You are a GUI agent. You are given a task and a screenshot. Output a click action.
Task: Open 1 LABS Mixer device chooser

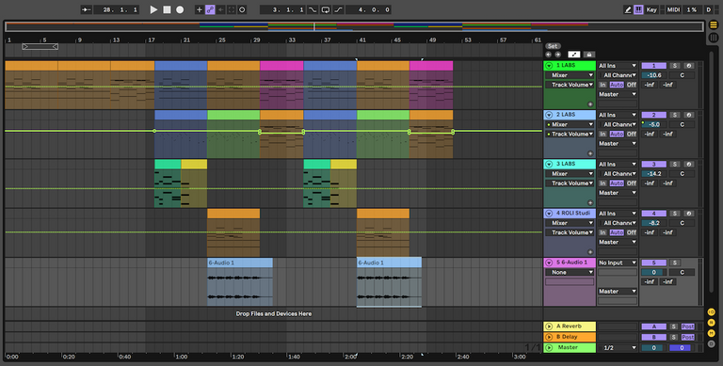click(x=570, y=75)
